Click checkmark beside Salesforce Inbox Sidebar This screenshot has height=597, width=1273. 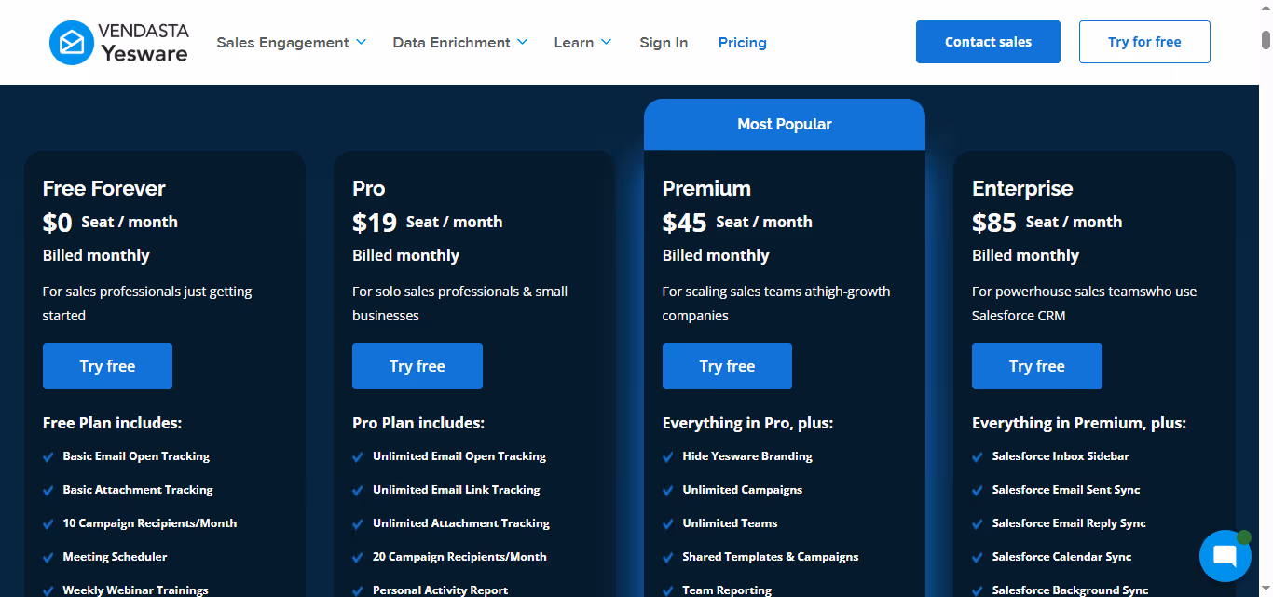pos(978,457)
